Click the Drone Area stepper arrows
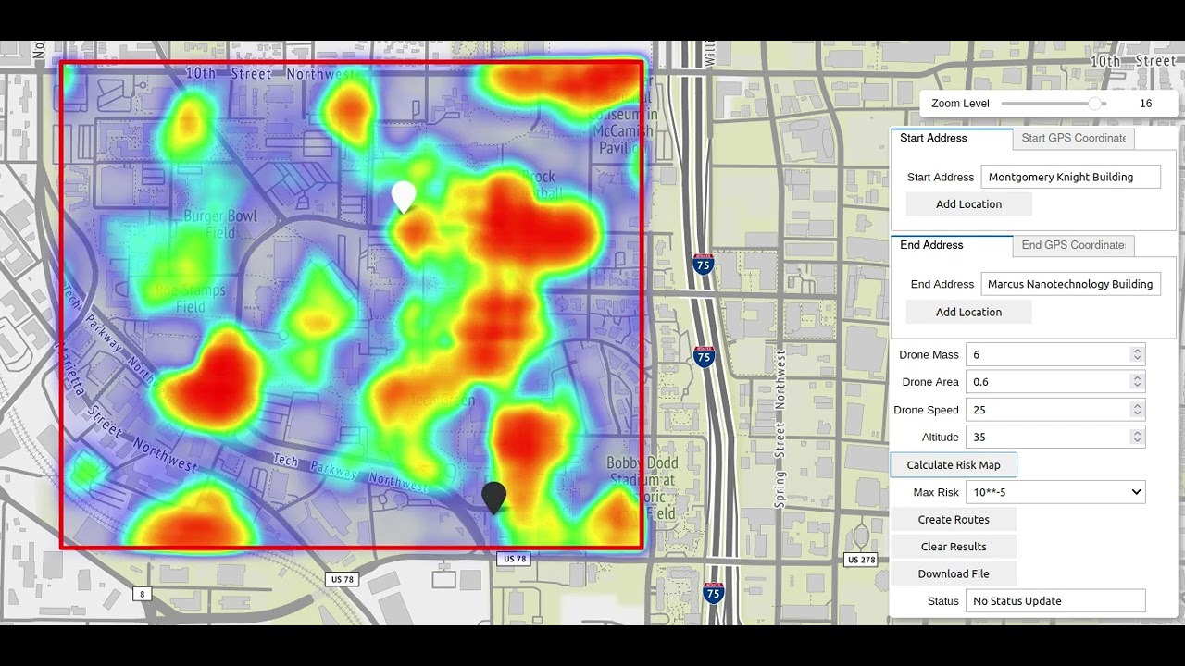Image resolution: width=1185 pixels, height=666 pixels. (x=1137, y=382)
